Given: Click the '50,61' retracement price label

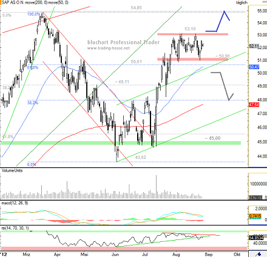Looking at the screenshot, I should [136, 62].
